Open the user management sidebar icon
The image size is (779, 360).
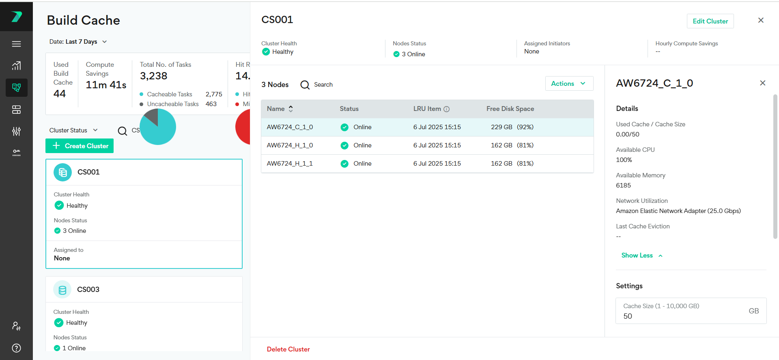(16, 326)
